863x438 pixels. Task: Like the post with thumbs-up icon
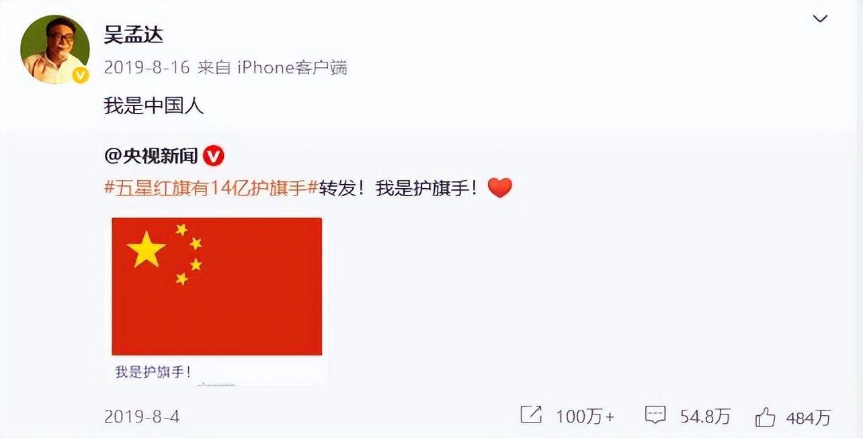(x=765, y=417)
